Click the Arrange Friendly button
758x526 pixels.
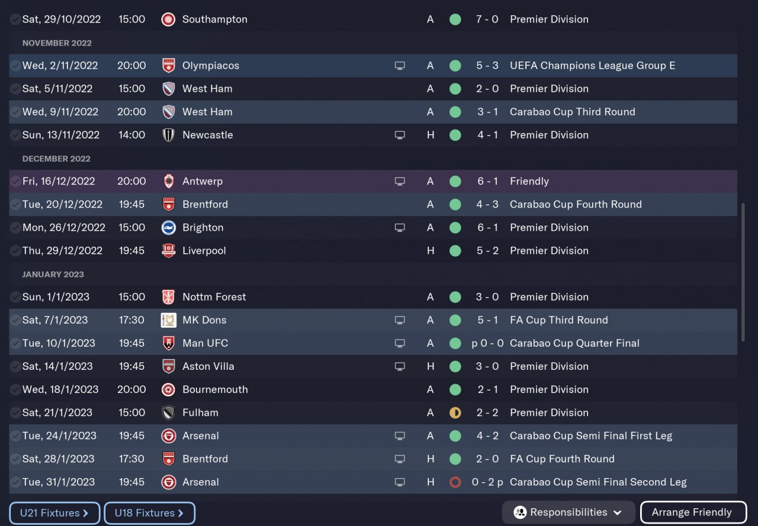click(691, 512)
